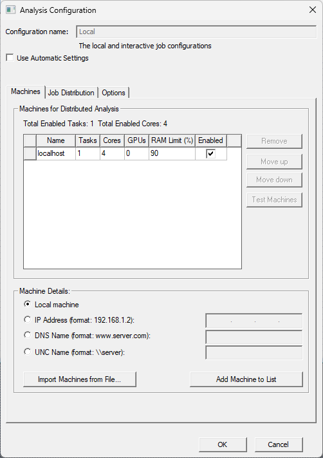Image resolution: width=323 pixels, height=458 pixels.
Task: Click the GPUs column header
Action: coord(136,140)
